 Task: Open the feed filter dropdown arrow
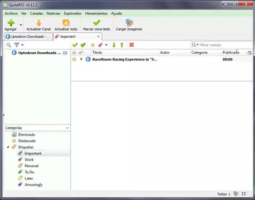click(22, 45)
